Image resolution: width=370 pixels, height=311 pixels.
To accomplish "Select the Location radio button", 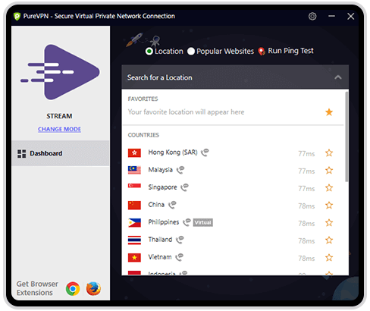I will (x=149, y=52).
